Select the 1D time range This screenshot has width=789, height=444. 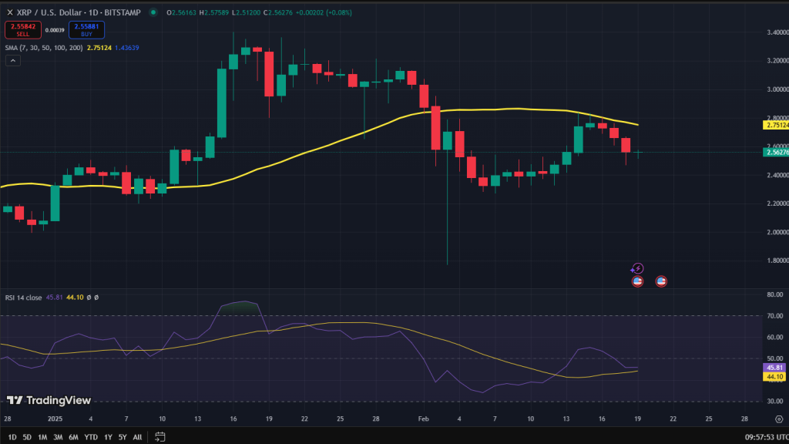click(12, 437)
